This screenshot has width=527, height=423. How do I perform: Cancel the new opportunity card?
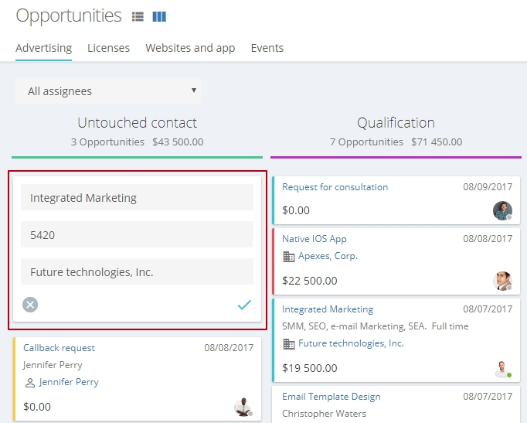point(30,305)
